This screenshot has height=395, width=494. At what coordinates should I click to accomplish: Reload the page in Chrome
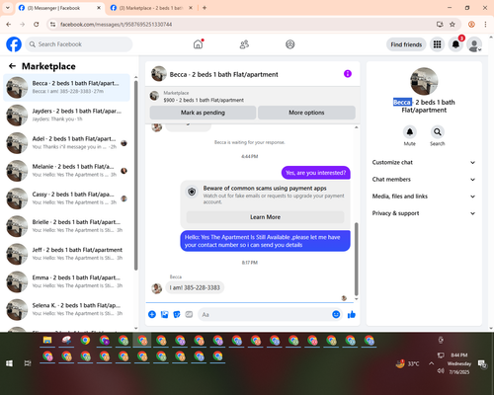pyautogui.click(x=37, y=25)
